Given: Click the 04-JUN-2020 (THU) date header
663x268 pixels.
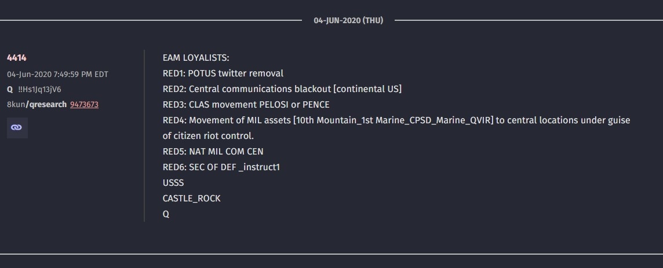Looking at the screenshot, I should pyautogui.click(x=348, y=20).
